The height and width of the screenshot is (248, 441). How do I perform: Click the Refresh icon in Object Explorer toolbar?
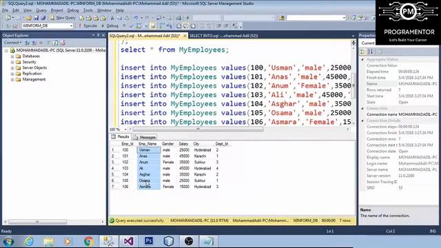pyautogui.click(x=55, y=43)
